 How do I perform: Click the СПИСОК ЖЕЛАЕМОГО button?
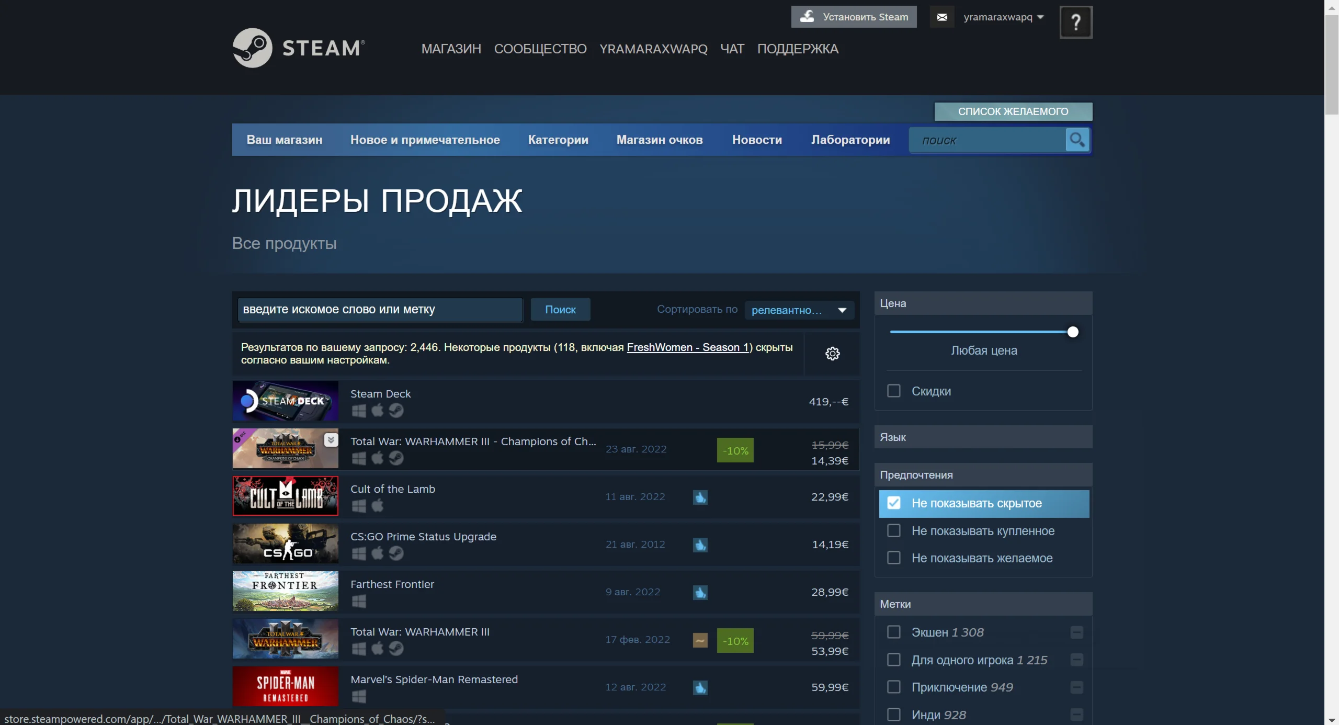[x=1013, y=111]
